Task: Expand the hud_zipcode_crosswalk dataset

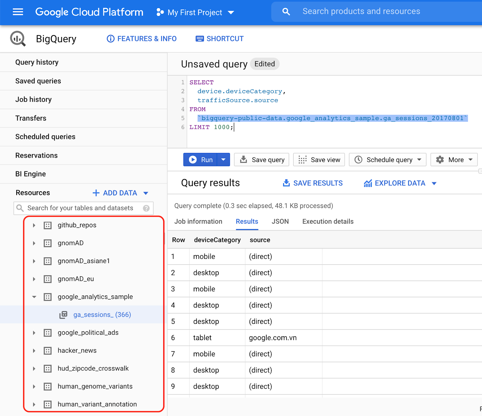Action: (34, 368)
